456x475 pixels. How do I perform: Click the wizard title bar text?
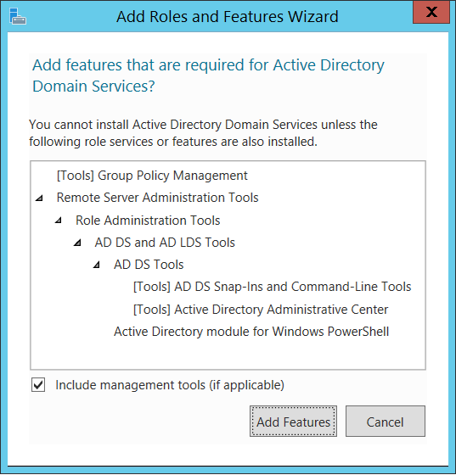click(228, 16)
